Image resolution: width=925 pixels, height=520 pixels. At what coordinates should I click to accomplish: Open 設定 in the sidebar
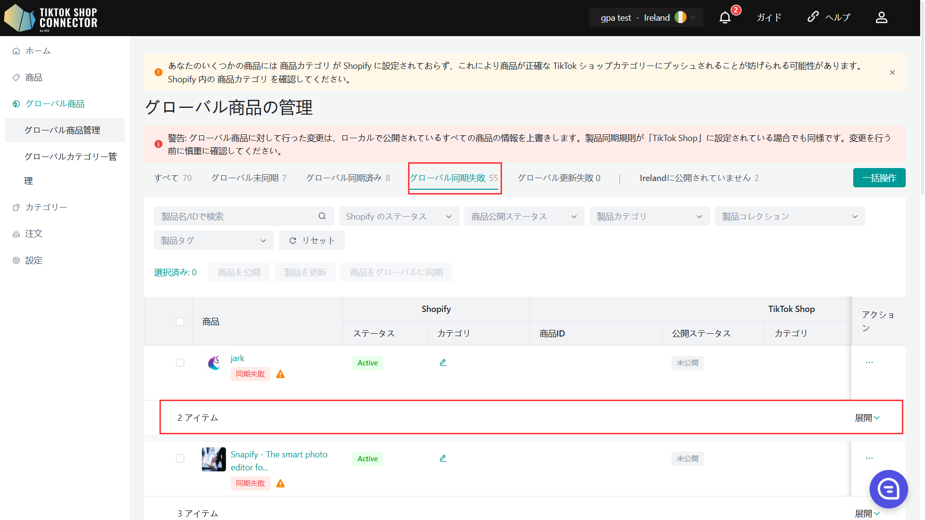point(34,260)
